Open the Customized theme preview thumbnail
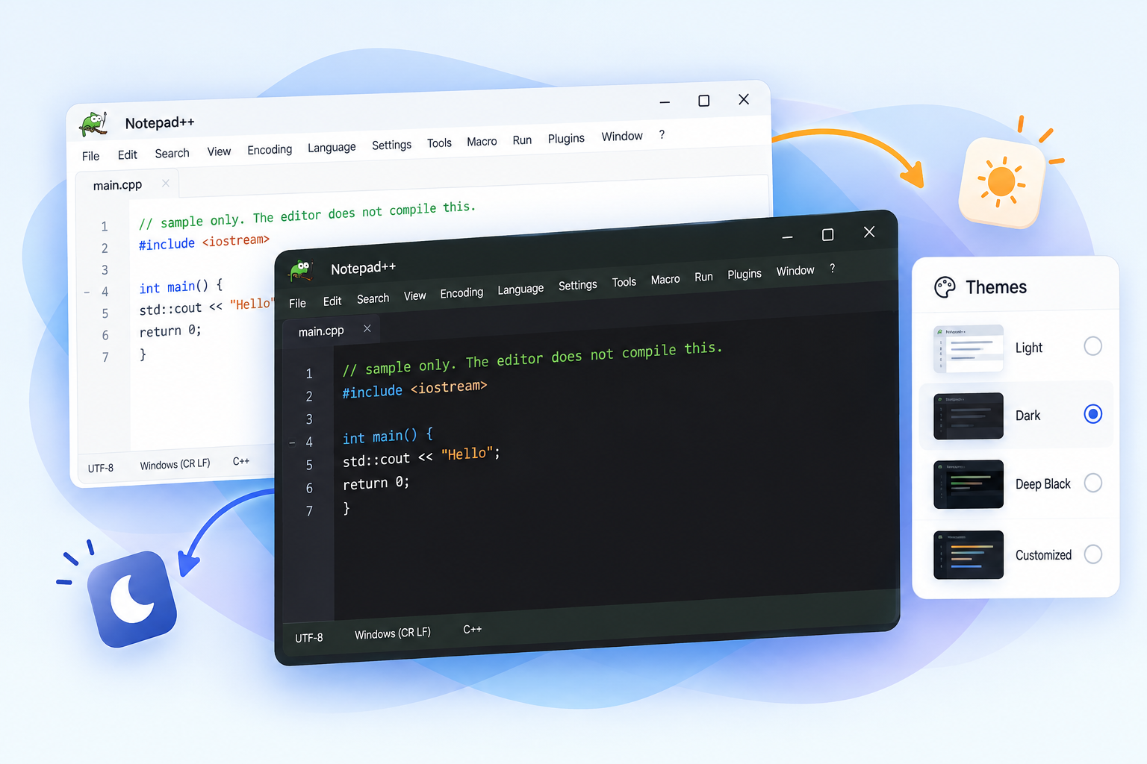The height and width of the screenshot is (764, 1147). coord(969,555)
